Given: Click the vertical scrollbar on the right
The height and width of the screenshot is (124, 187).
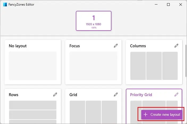Looking at the screenshot, I should (185, 58).
